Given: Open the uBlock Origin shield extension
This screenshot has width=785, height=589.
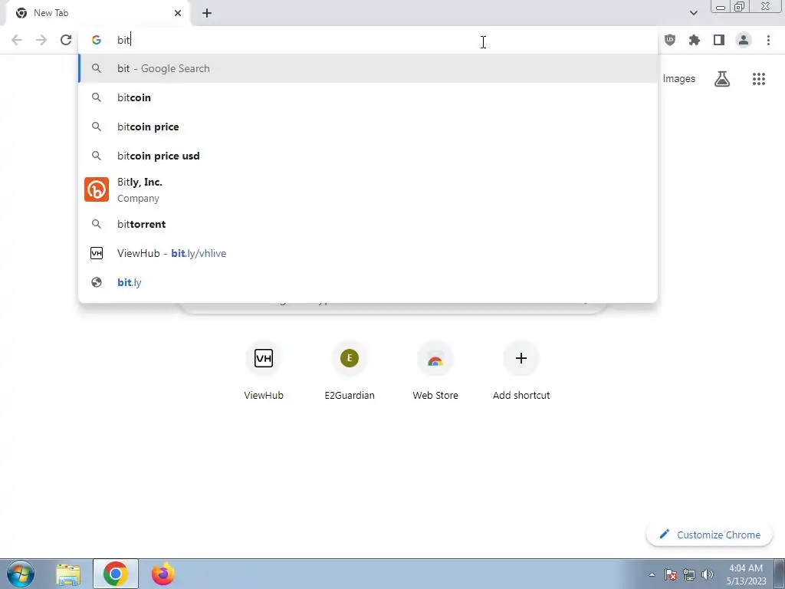Looking at the screenshot, I should 670,40.
